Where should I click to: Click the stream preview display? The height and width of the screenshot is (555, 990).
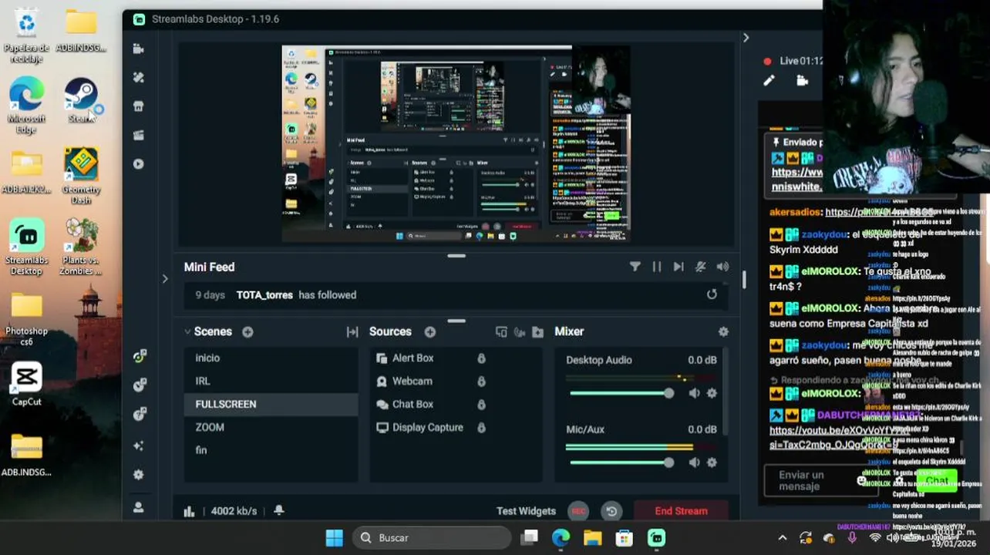coord(456,143)
